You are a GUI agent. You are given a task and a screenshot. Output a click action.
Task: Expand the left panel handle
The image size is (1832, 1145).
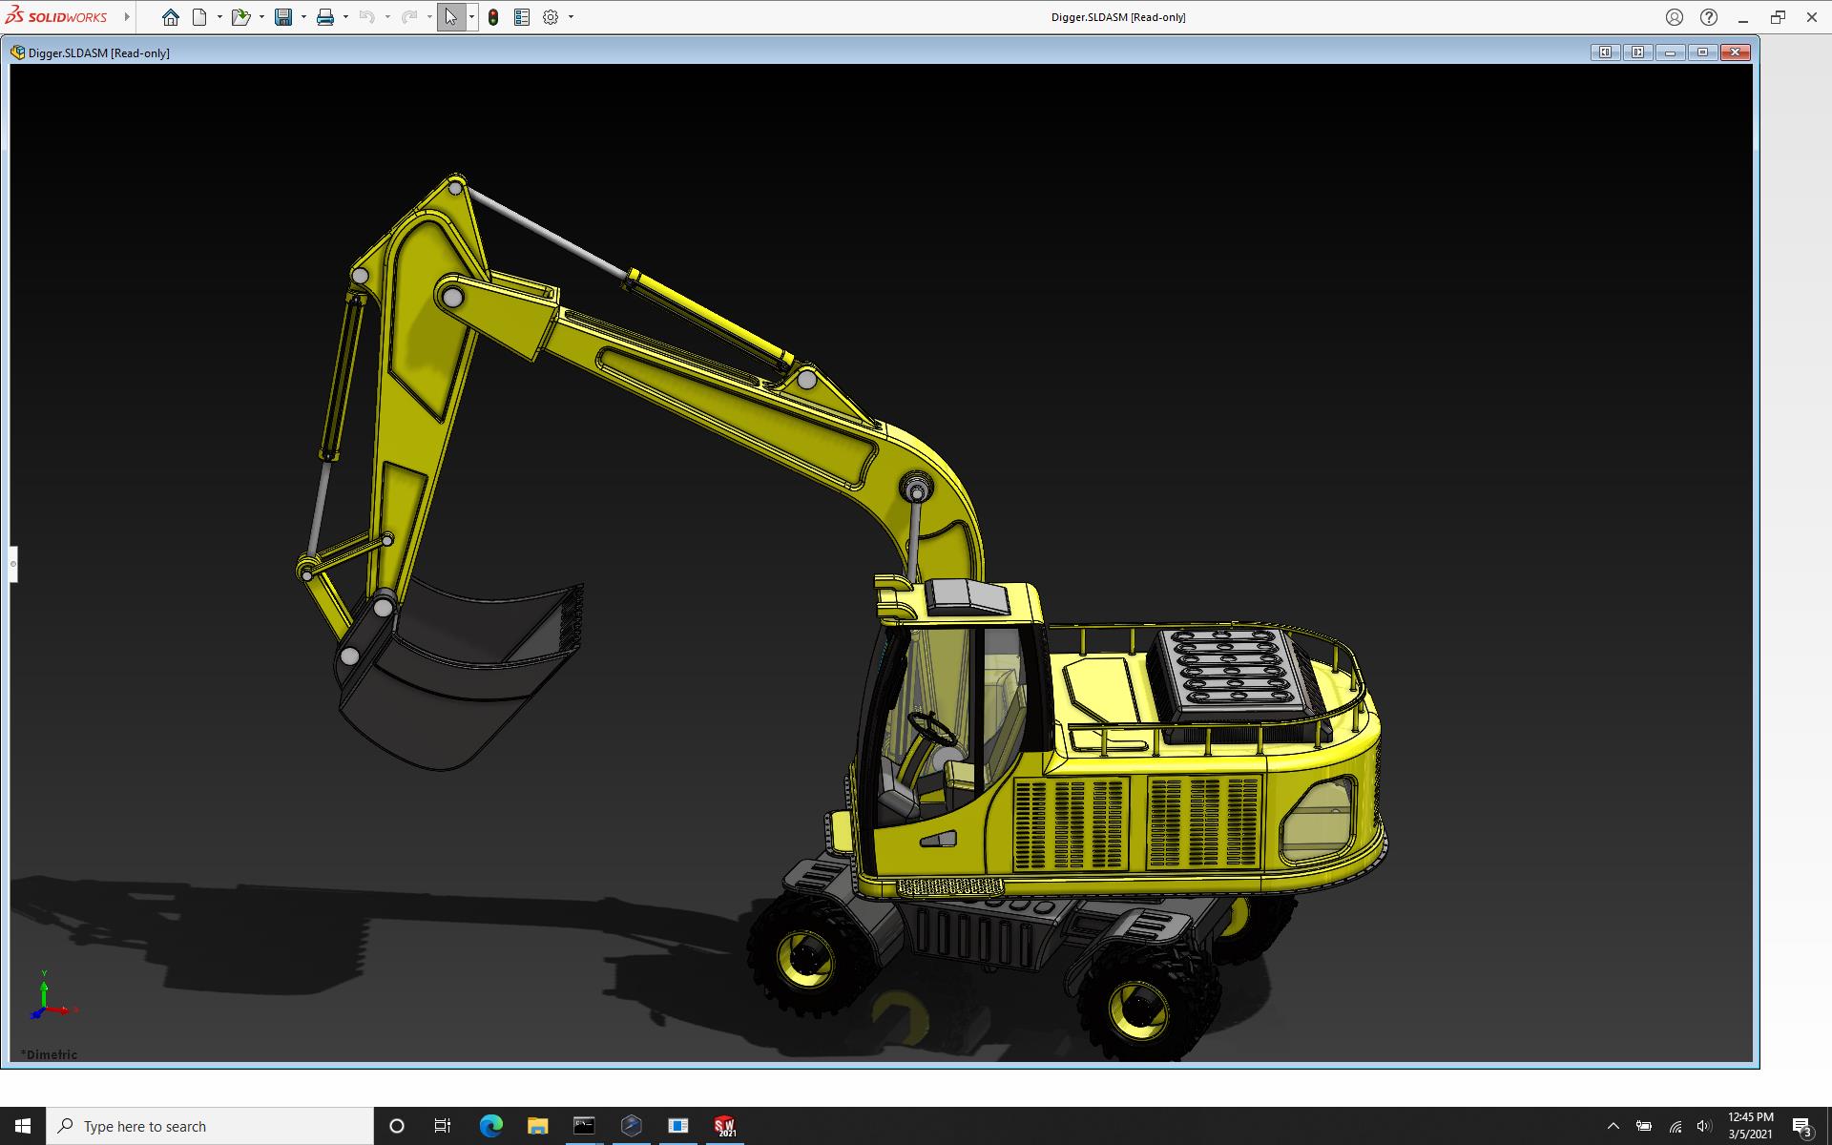point(13,564)
